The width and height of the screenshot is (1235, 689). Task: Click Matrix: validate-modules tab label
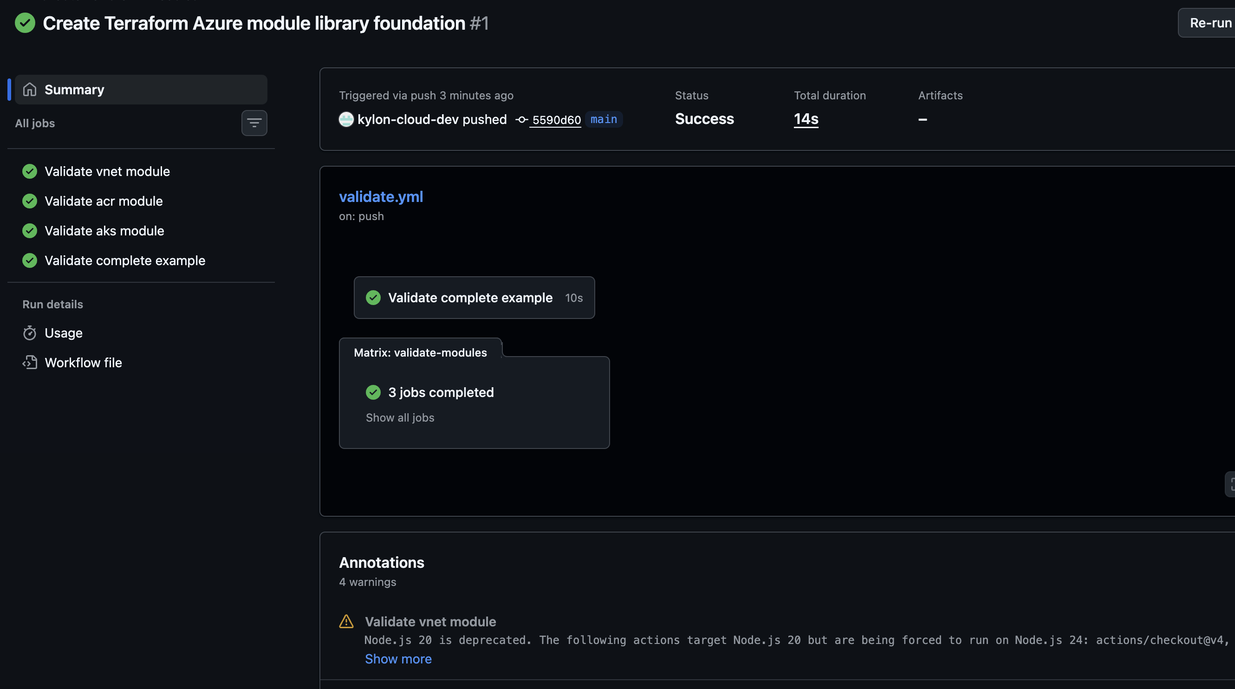420,352
